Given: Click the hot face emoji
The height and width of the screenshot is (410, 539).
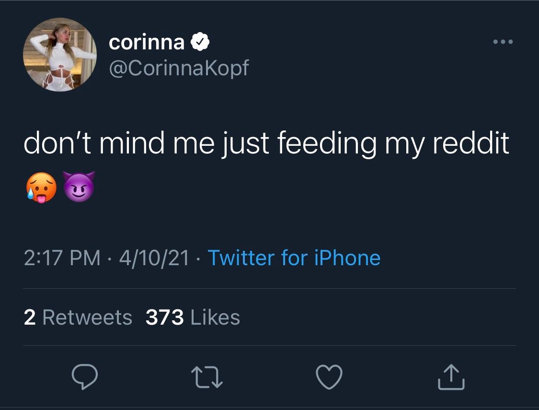Looking at the screenshot, I should click(x=42, y=187).
